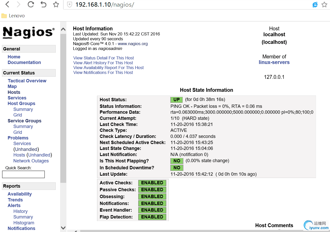
Task: Click the green UP host status badge
Action: coord(176,100)
